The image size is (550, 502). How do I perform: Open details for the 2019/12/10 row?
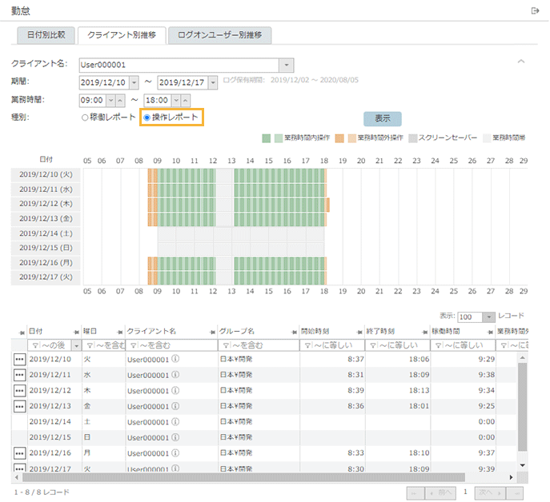pos(19,360)
